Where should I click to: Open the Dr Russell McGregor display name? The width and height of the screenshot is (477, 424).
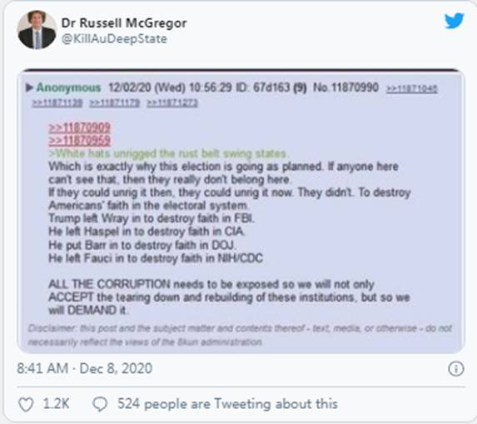[124, 22]
